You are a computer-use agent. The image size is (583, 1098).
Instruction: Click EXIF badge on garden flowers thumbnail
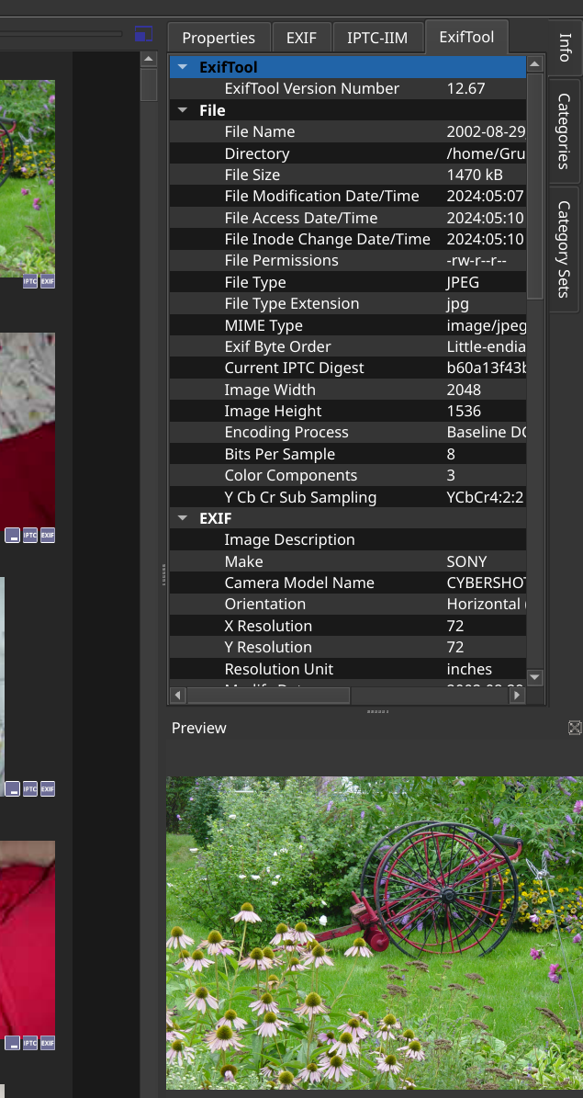48,281
